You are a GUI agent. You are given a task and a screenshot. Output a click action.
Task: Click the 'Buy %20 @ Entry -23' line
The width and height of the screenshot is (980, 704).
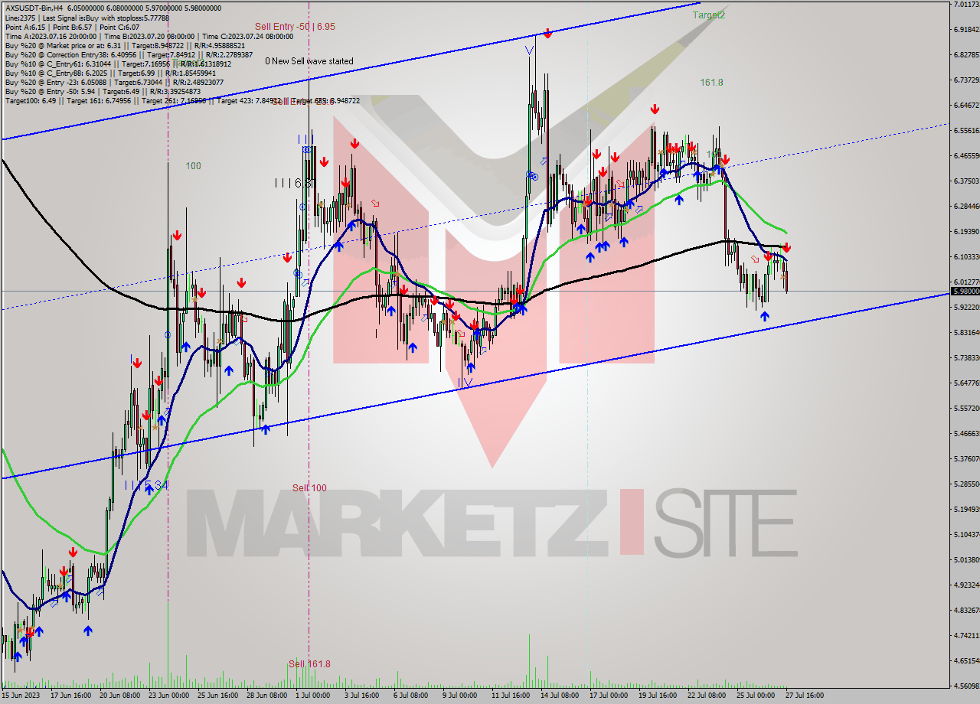click(114, 82)
